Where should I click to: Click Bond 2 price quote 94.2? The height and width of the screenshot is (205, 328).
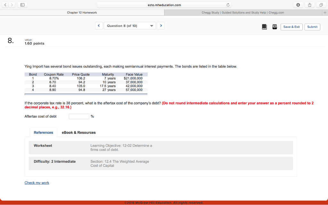82,82
